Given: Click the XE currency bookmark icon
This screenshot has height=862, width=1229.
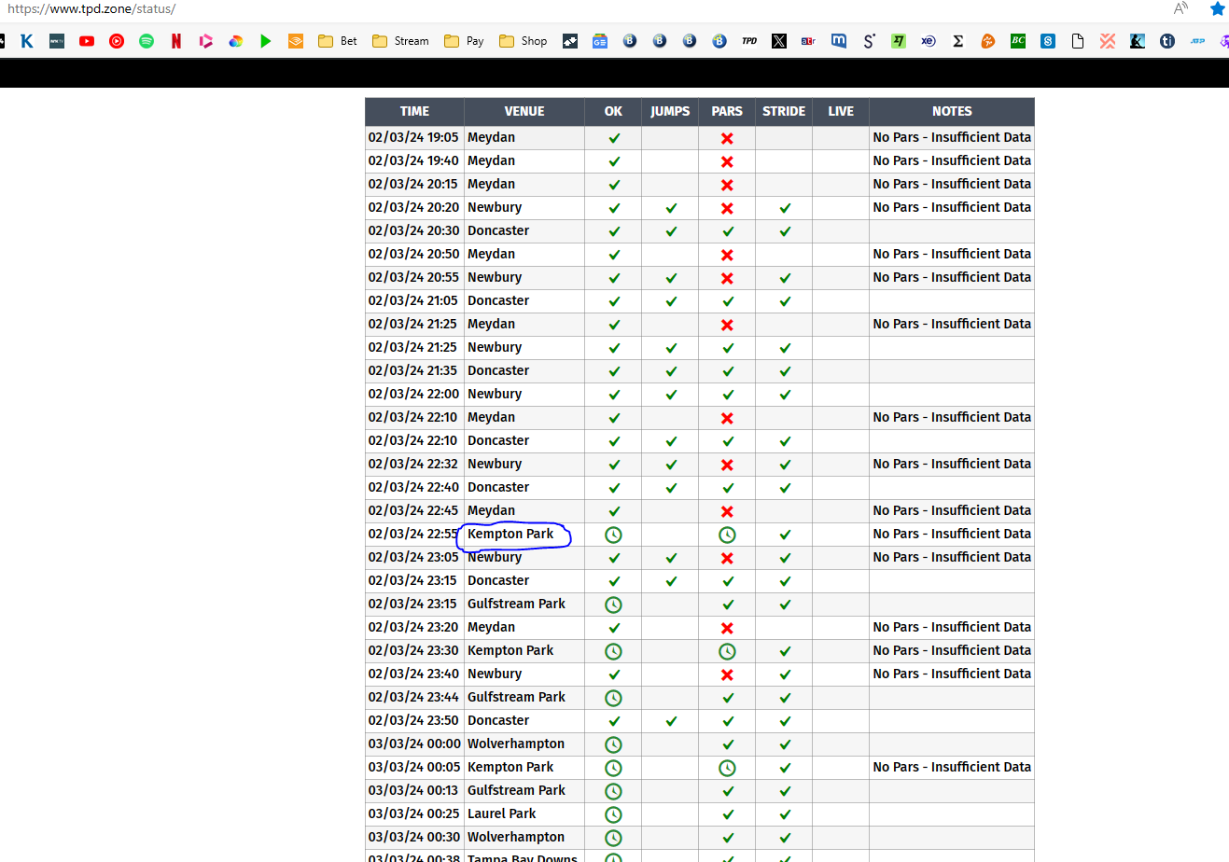Looking at the screenshot, I should [x=929, y=41].
